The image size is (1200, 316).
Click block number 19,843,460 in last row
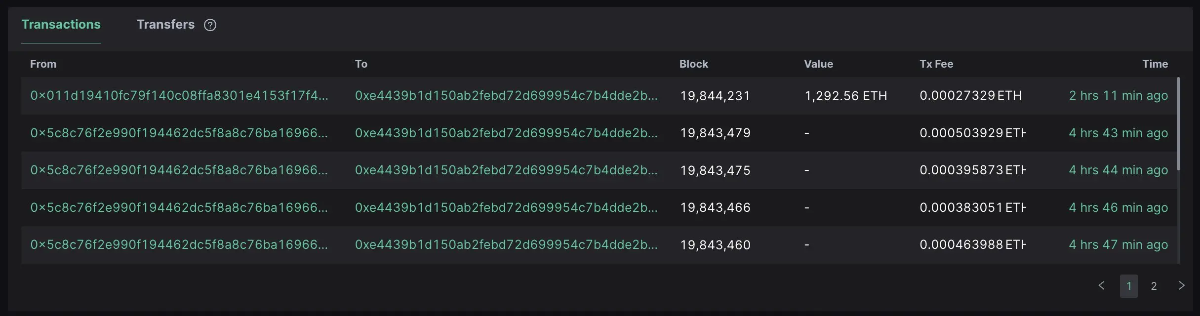coord(715,244)
